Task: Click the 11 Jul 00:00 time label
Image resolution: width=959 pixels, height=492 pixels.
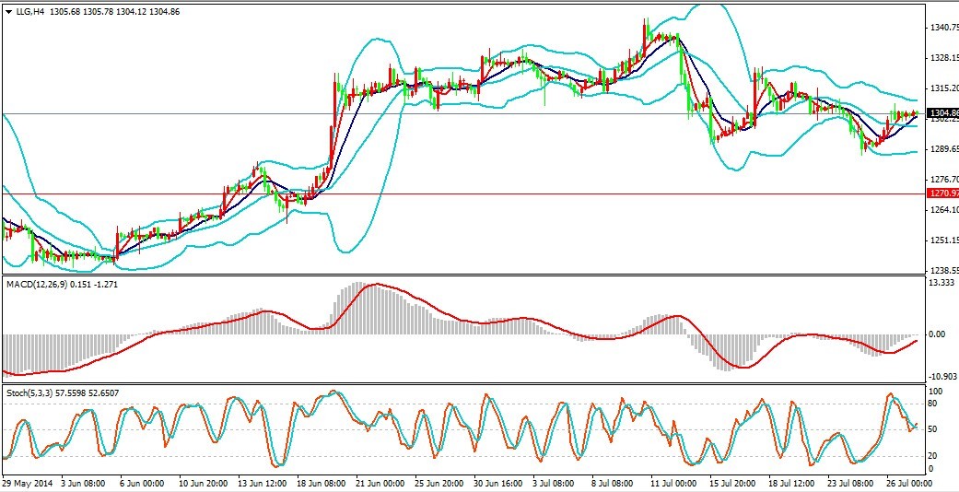Action: pyautogui.click(x=673, y=482)
